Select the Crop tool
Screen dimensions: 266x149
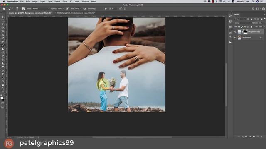tap(3, 31)
